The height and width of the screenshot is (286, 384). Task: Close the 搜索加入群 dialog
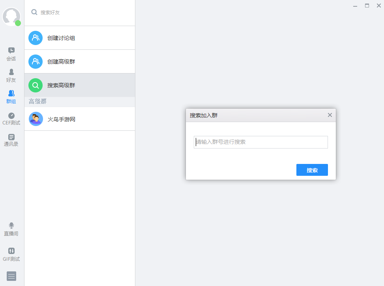click(x=330, y=115)
